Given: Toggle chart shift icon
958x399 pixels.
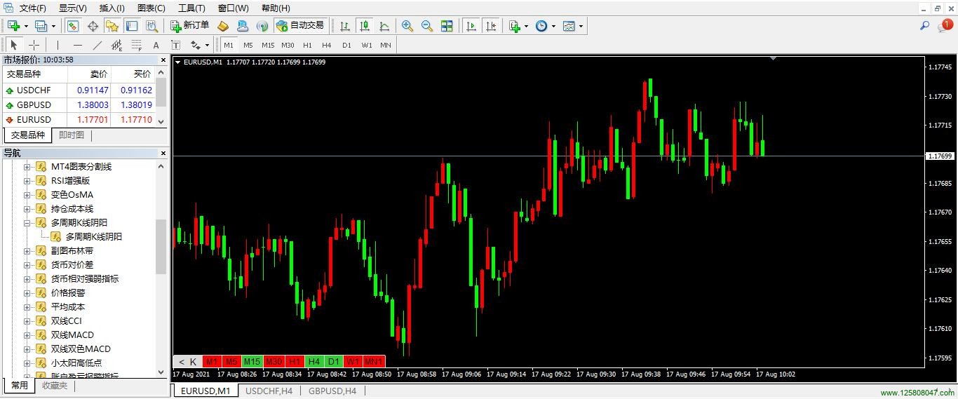Looking at the screenshot, I should pyautogui.click(x=491, y=26).
